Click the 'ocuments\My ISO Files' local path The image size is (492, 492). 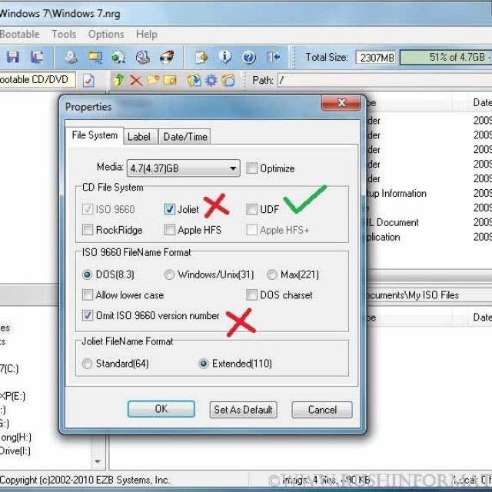coord(412,295)
